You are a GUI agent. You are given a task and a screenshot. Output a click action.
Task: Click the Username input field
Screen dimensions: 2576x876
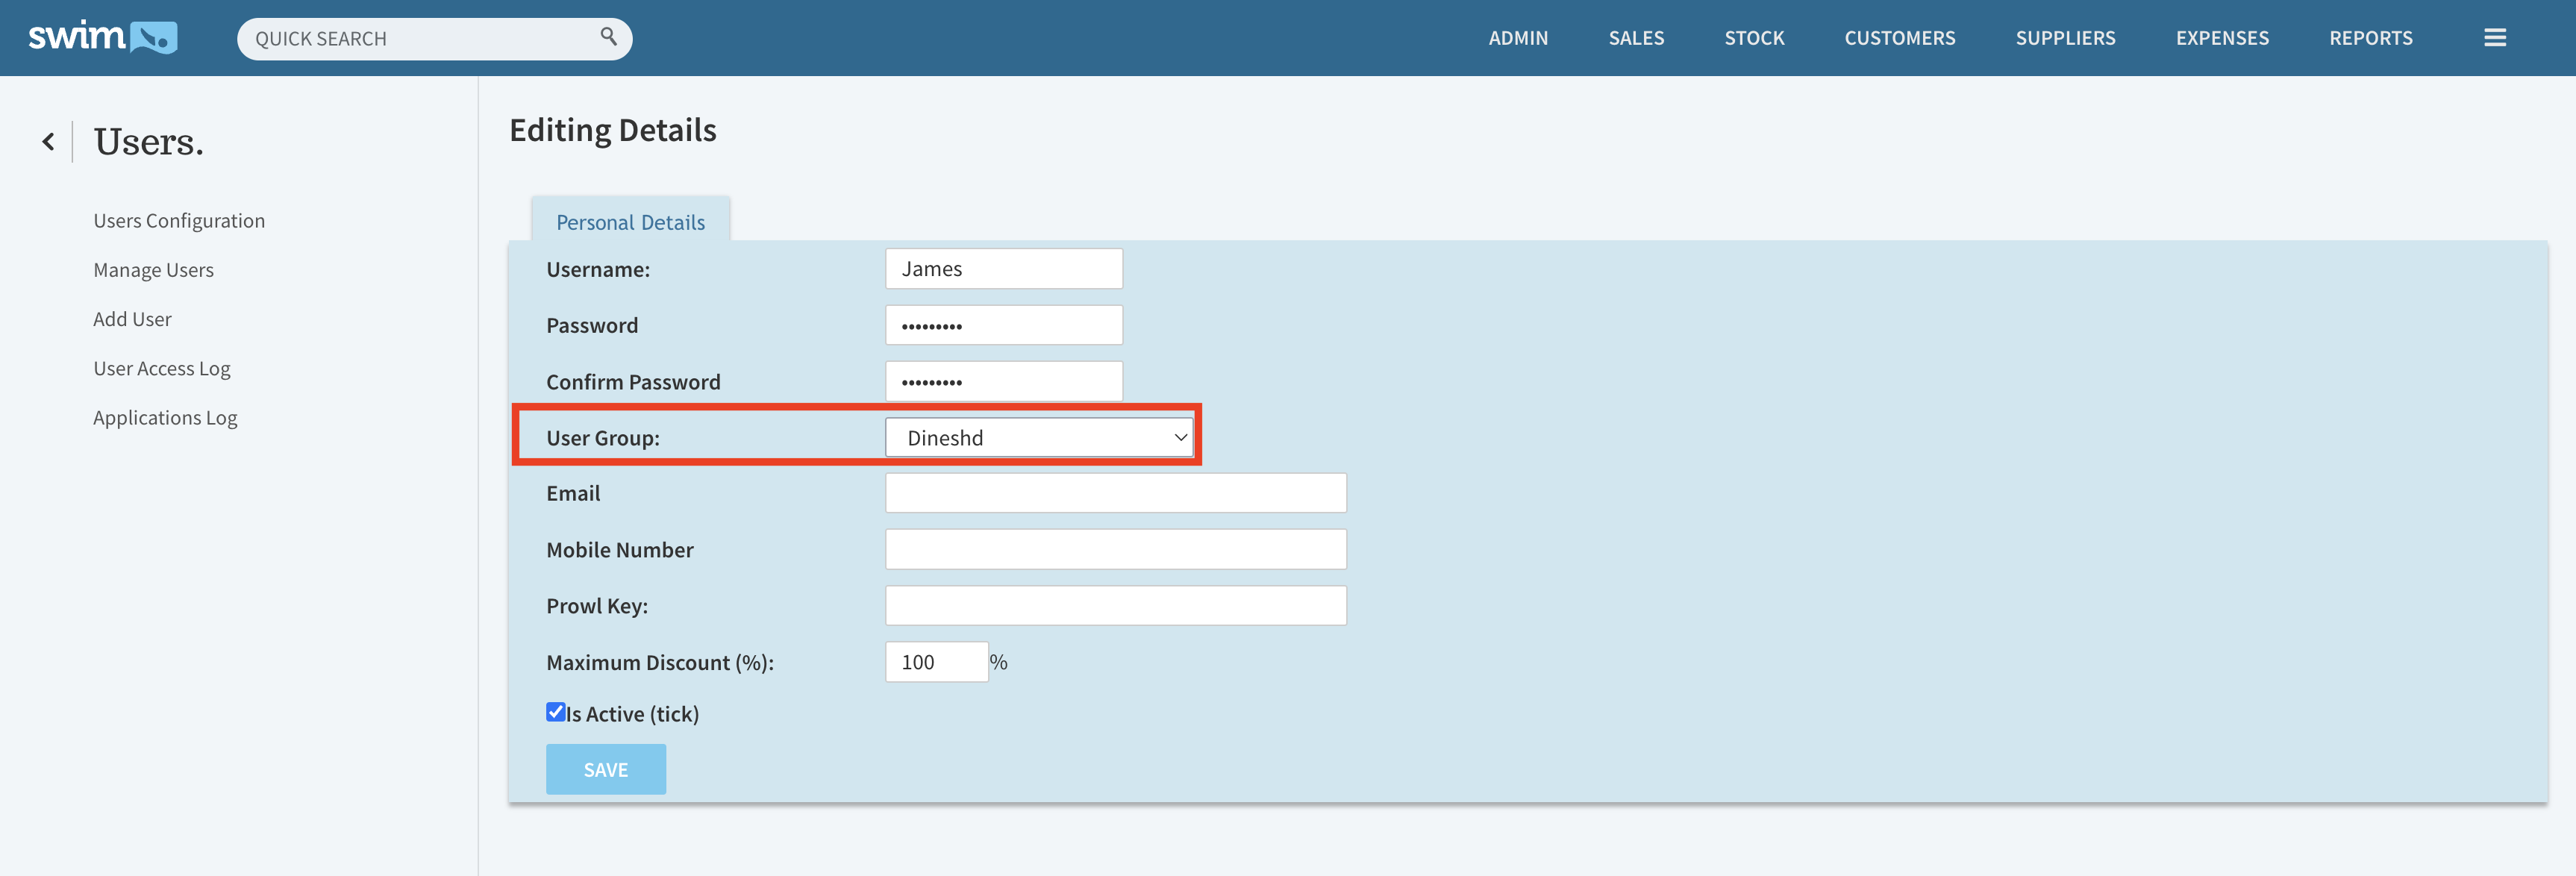1003,269
